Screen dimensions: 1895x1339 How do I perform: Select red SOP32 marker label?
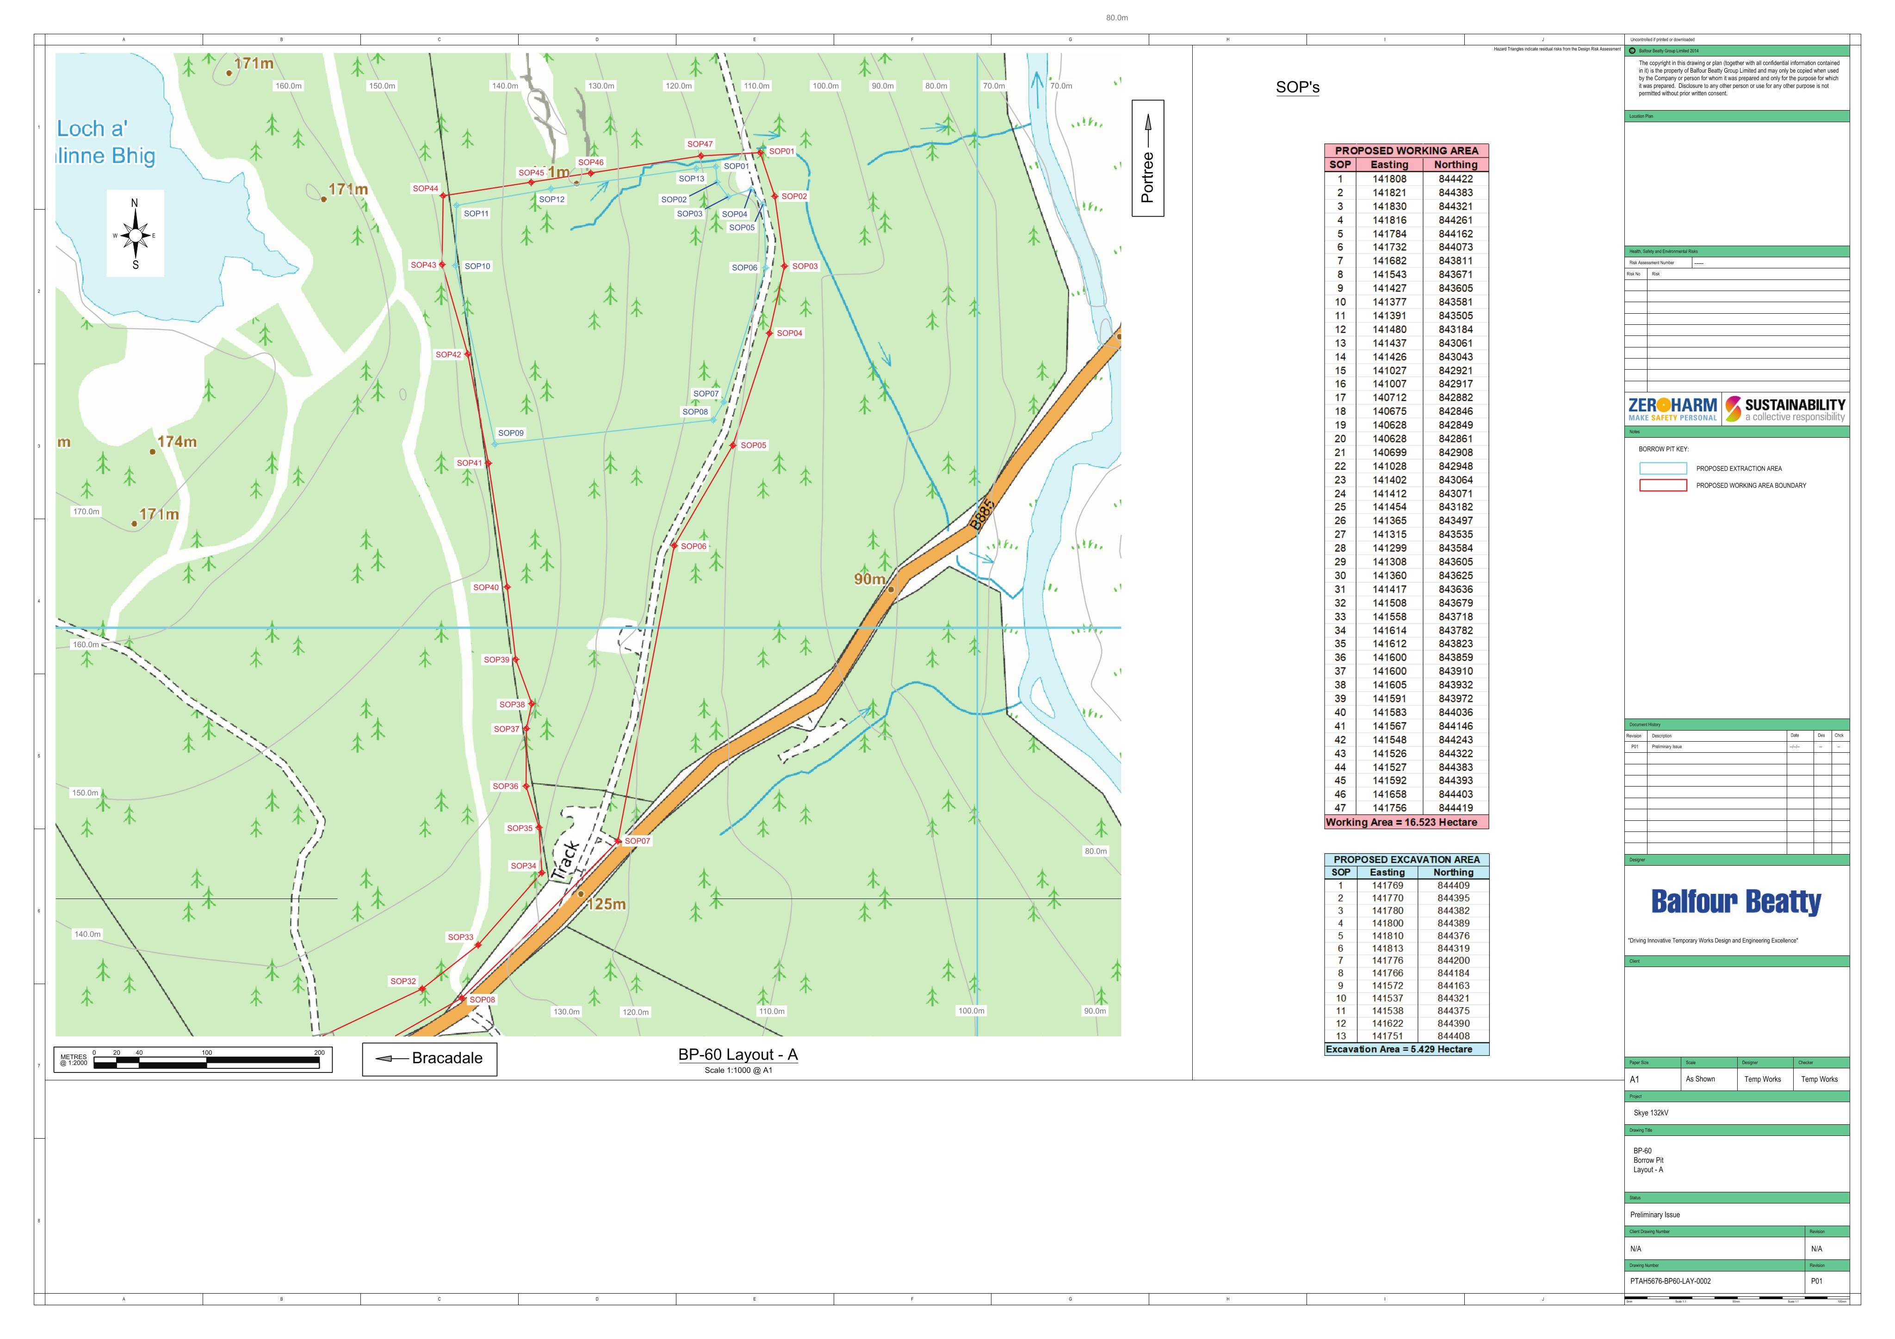[403, 981]
